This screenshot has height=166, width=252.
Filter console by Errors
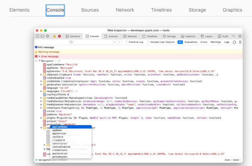pyautogui.click(x=204, y=42)
